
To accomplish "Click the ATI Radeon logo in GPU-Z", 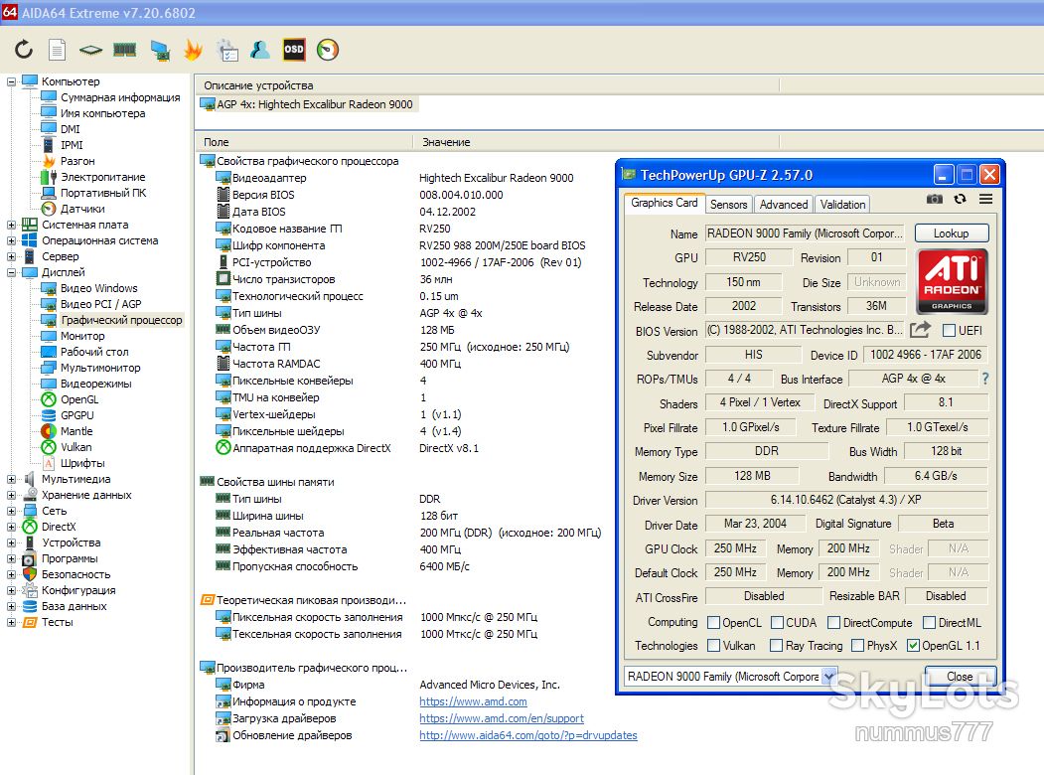I will pos(952,281).
